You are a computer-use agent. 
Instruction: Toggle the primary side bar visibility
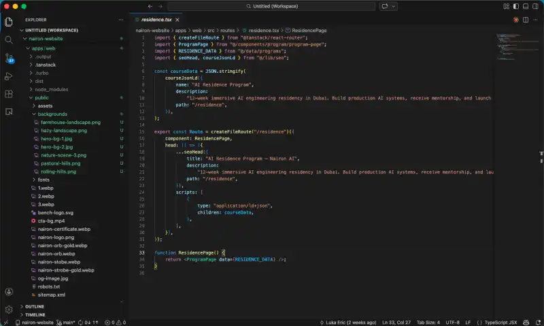click(x=516, y=6)
